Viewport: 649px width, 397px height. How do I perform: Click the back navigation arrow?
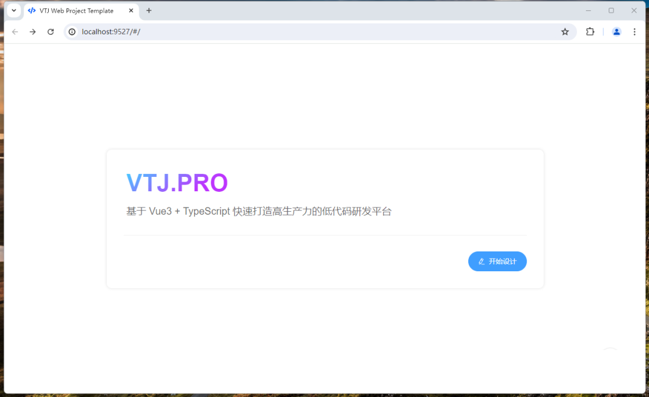click(14, 31)
